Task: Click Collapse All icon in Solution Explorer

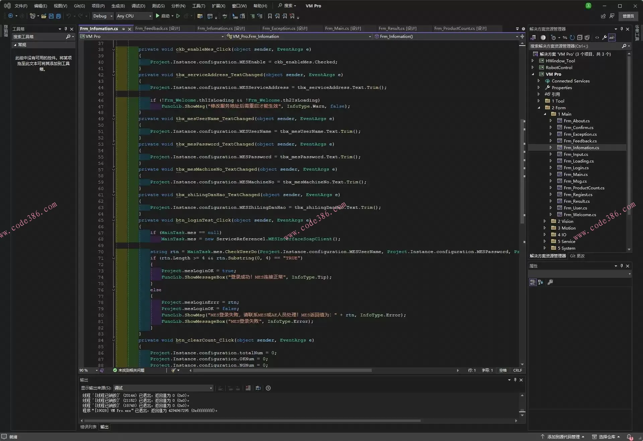Action: tap(580, 38)
